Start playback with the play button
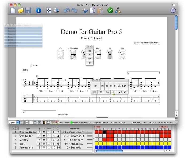Image resolution: width=185 pixels, height=160 pixels. 96,86
